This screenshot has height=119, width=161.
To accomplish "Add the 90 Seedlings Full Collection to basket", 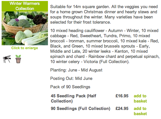I will coord(140,111).
